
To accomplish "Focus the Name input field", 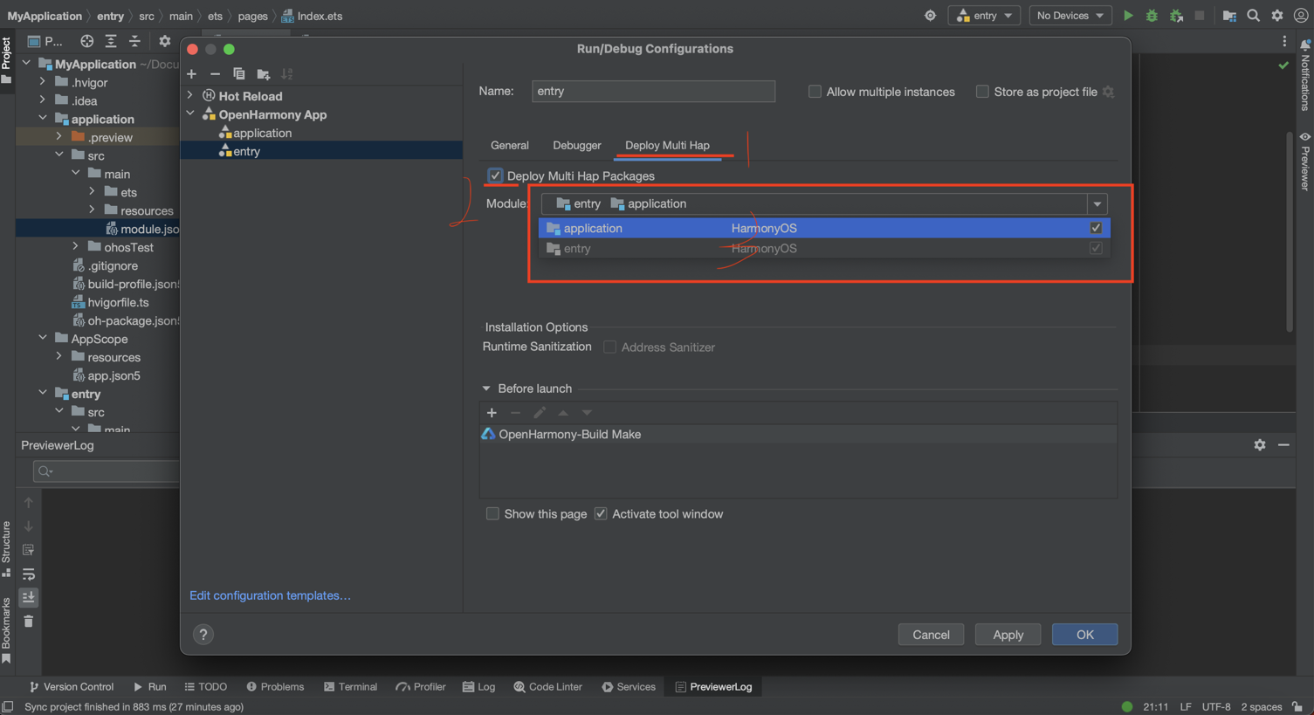I will [x=653, y=91].
